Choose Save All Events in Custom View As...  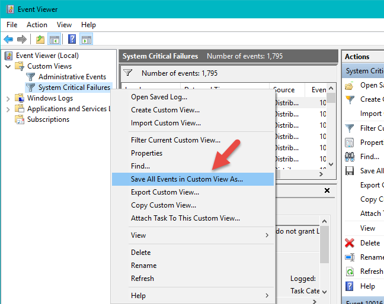(193, 179)
